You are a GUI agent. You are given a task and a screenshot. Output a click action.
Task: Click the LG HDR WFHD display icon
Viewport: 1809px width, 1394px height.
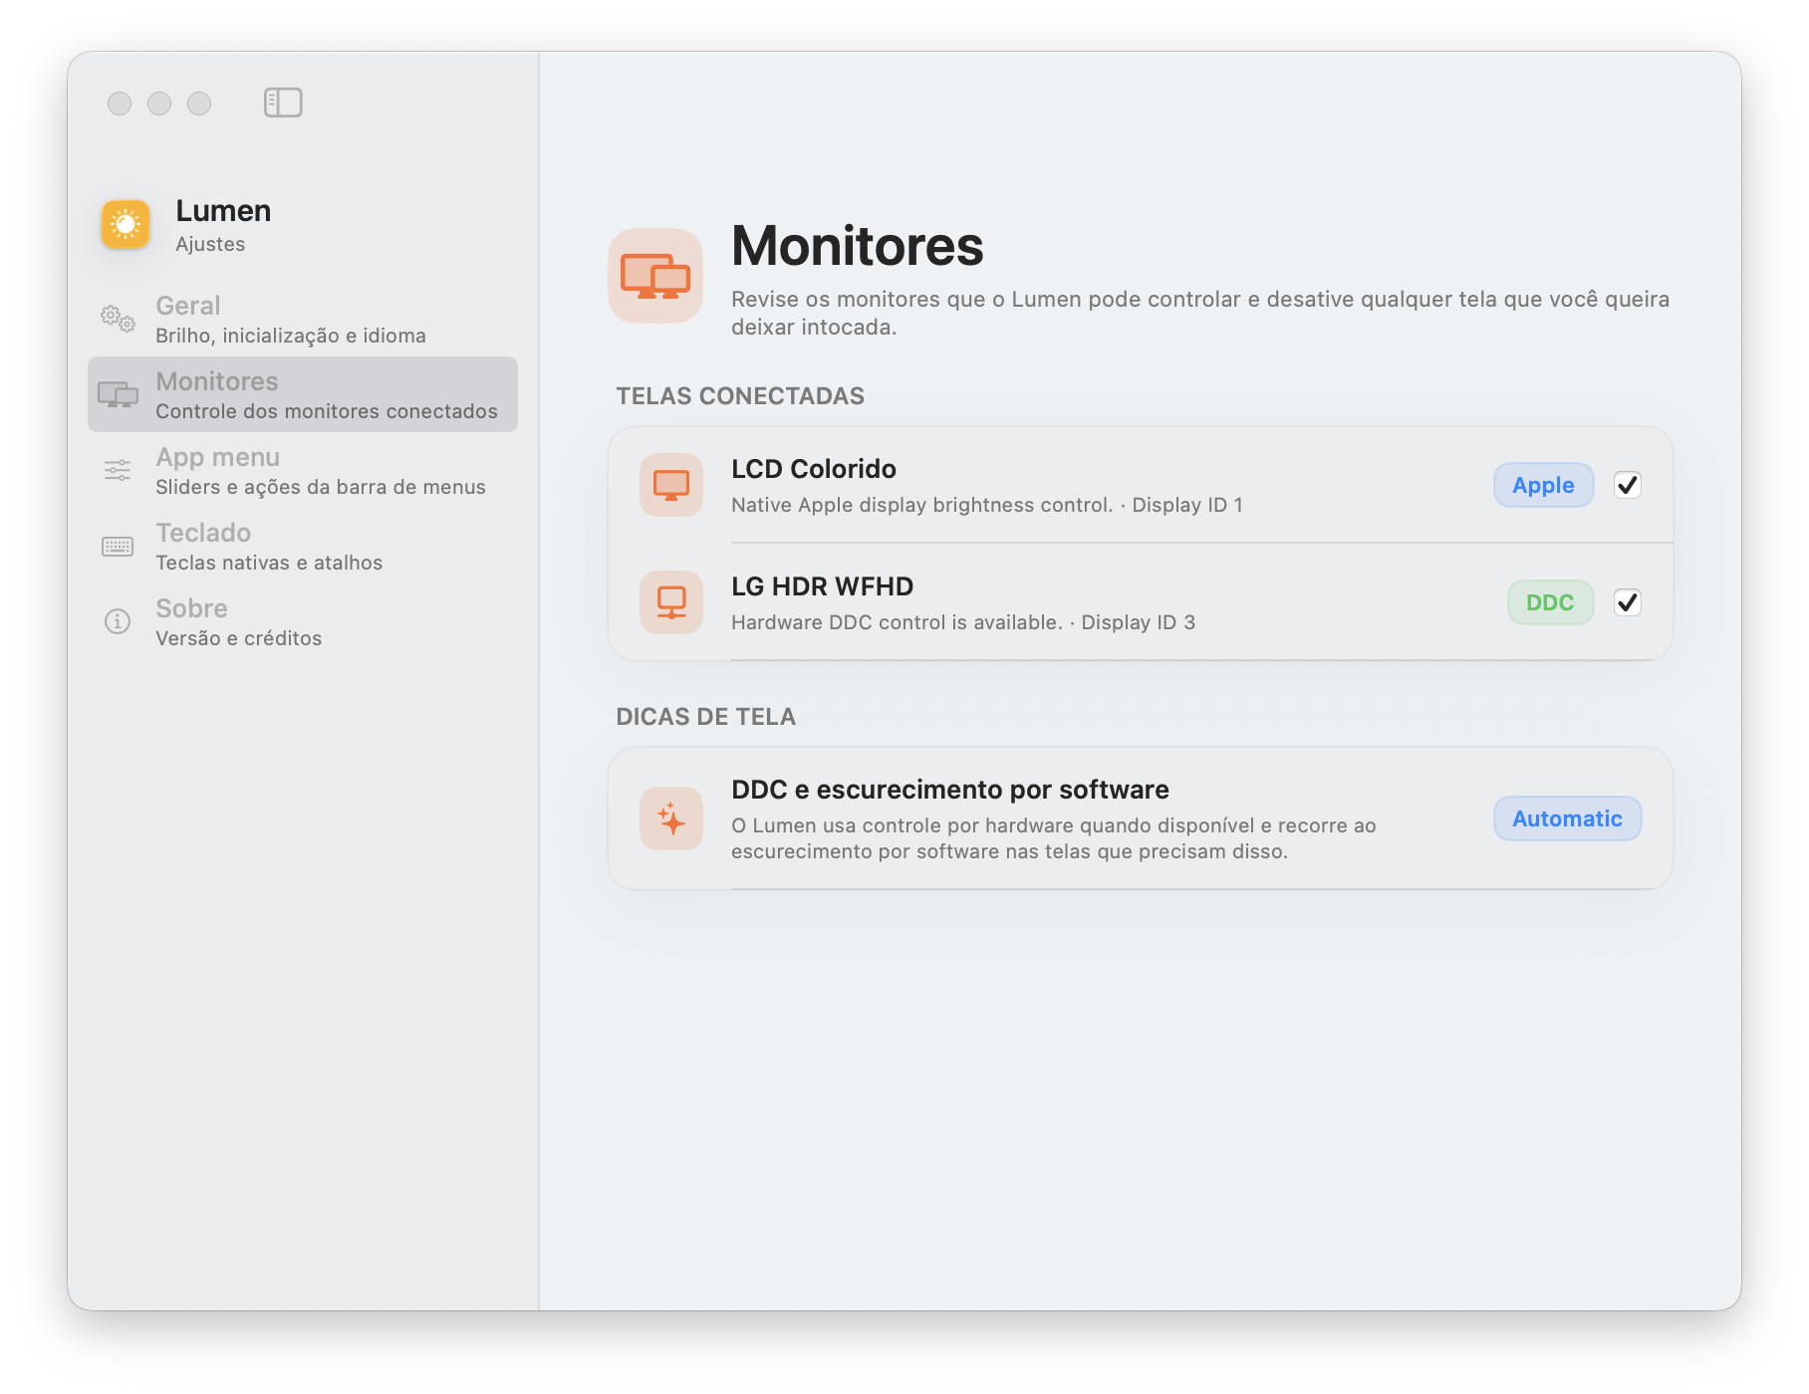click(x=671, y=602)
